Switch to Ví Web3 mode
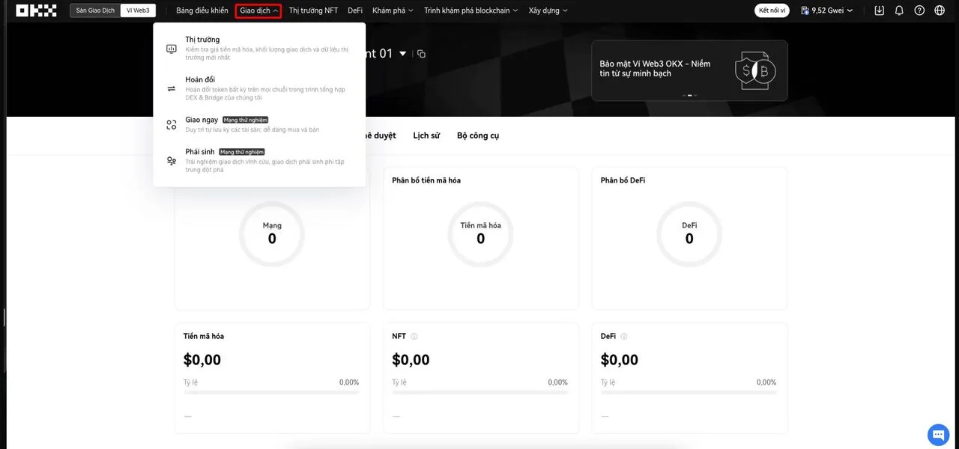This screenshot has width=959, height=449. [x=138, y=10]
